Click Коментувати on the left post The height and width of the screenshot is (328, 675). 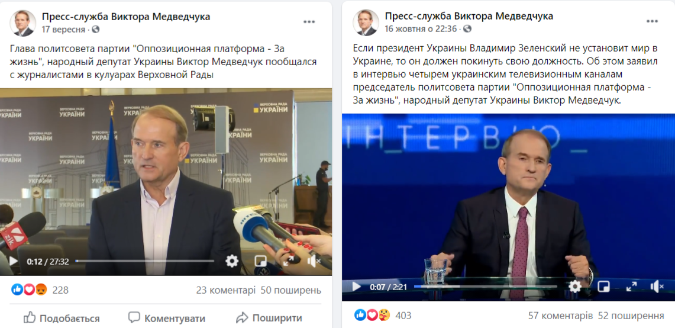pyautogui.click(x=166, y=319)
